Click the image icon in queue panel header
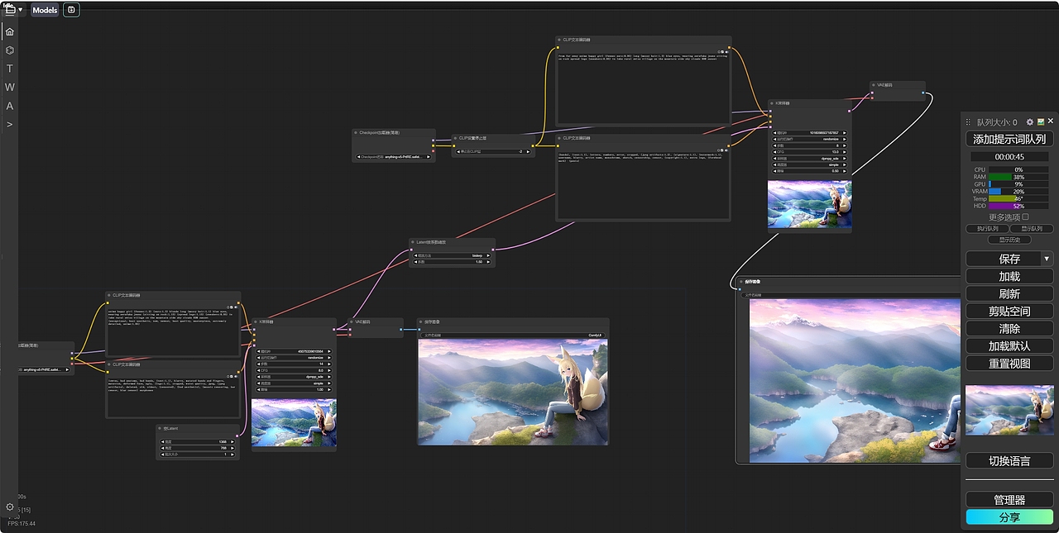 coord(1041,121)
